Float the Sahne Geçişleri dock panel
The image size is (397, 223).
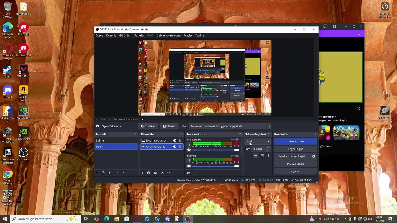pos(269,134)
